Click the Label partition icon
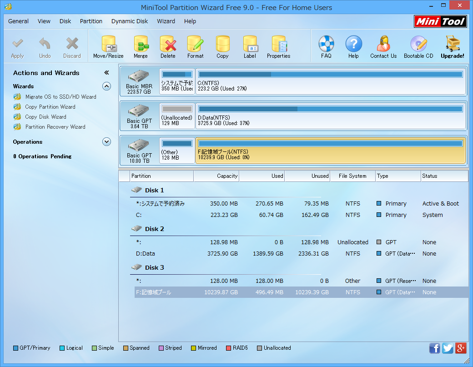The width and height of the screenshot is (473, 367). click(250, 44)
